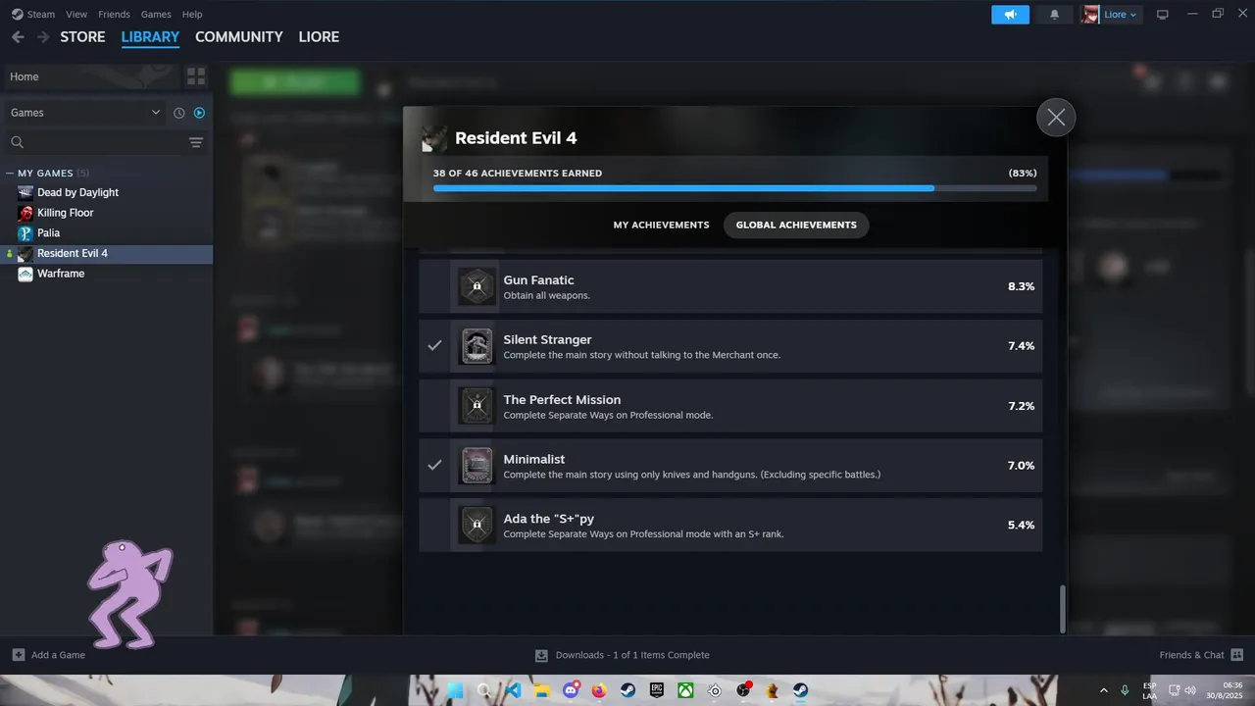Open Friends & Chat
Viewport: 1255px width, 706px height.
click(1201, 655)
